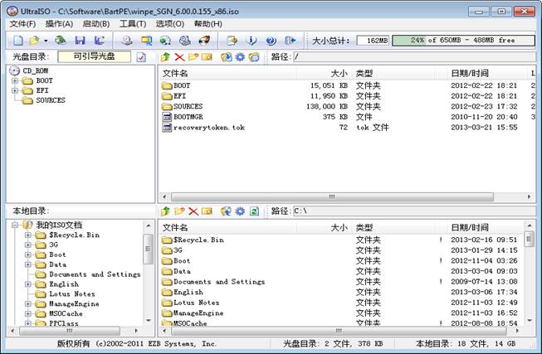The height and width of the screenshot is (354, 542).
Task: Click the red X delete icon in disc panel
Action: click(179, 57)
